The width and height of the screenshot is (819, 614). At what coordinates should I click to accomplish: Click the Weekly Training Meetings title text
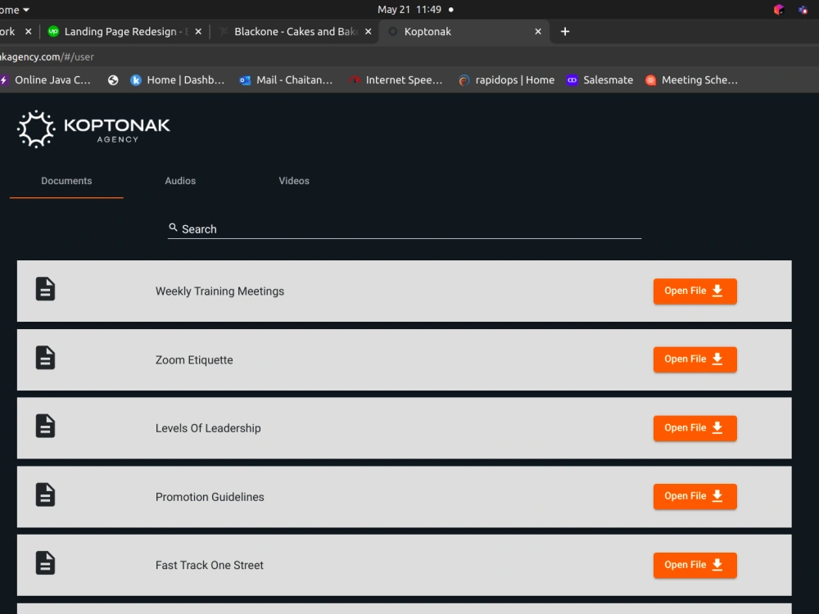219,291
